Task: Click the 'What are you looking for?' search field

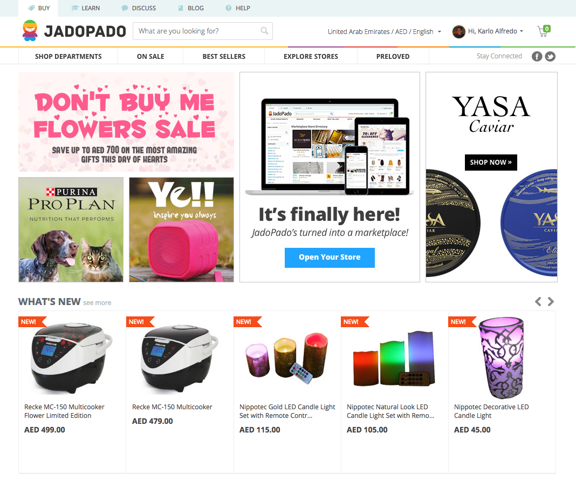Action: (x=197, y=31)
